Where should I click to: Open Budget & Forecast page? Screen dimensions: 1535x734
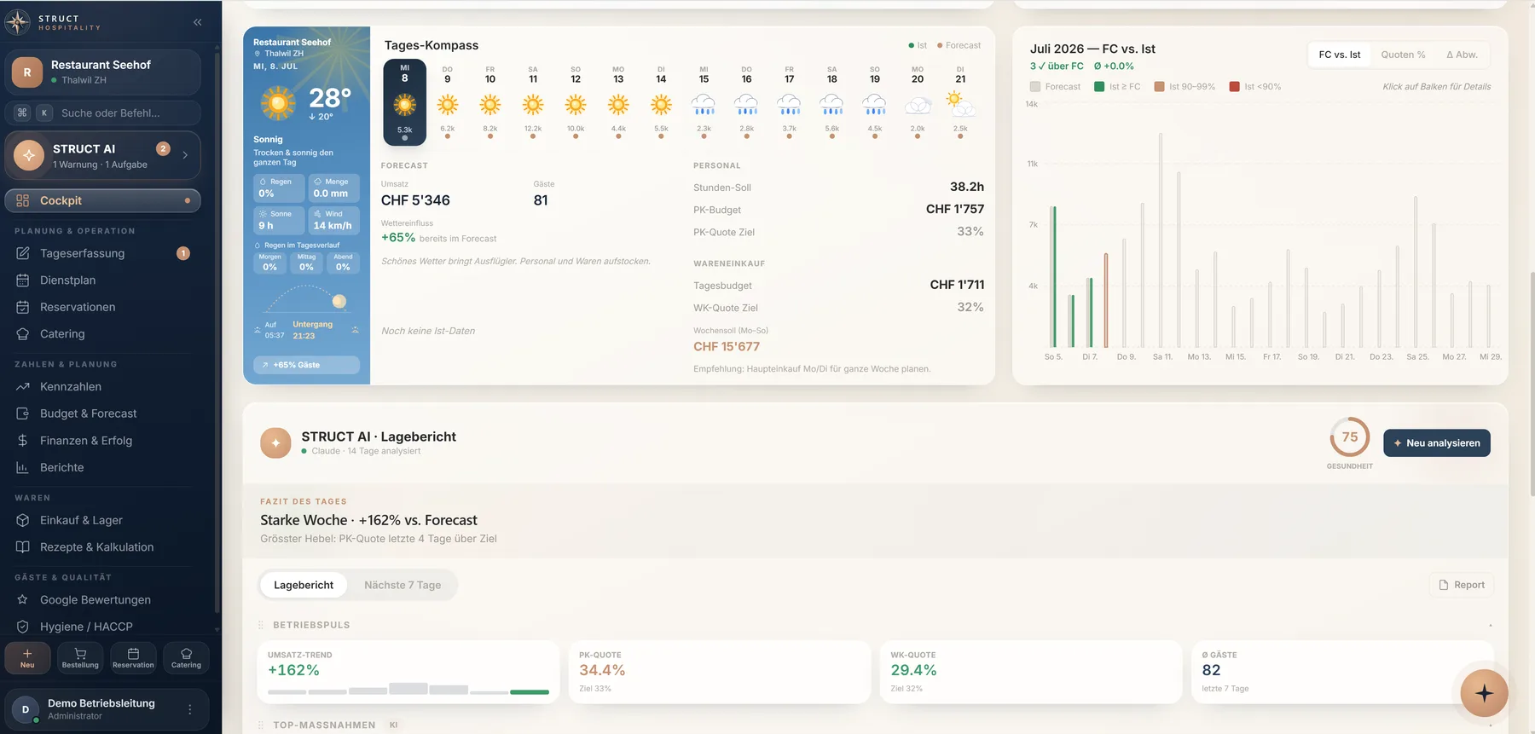[x=102, y=413]
